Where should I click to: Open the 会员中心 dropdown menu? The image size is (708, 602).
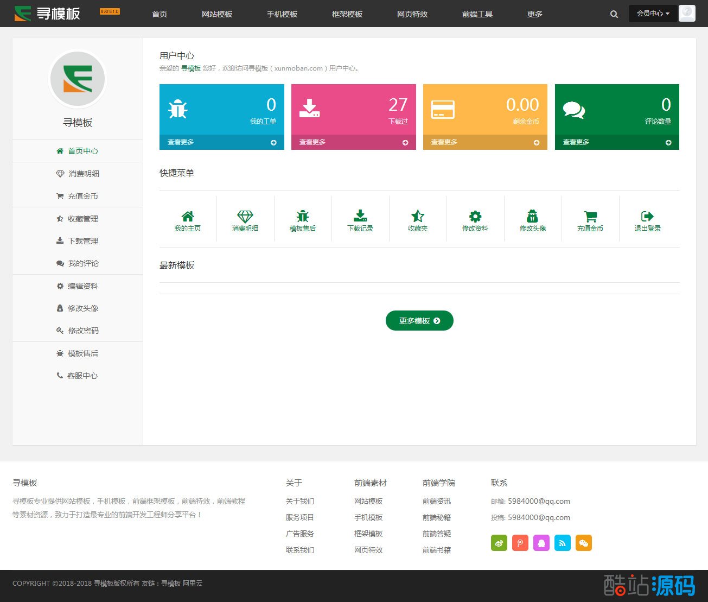(653, 14)
